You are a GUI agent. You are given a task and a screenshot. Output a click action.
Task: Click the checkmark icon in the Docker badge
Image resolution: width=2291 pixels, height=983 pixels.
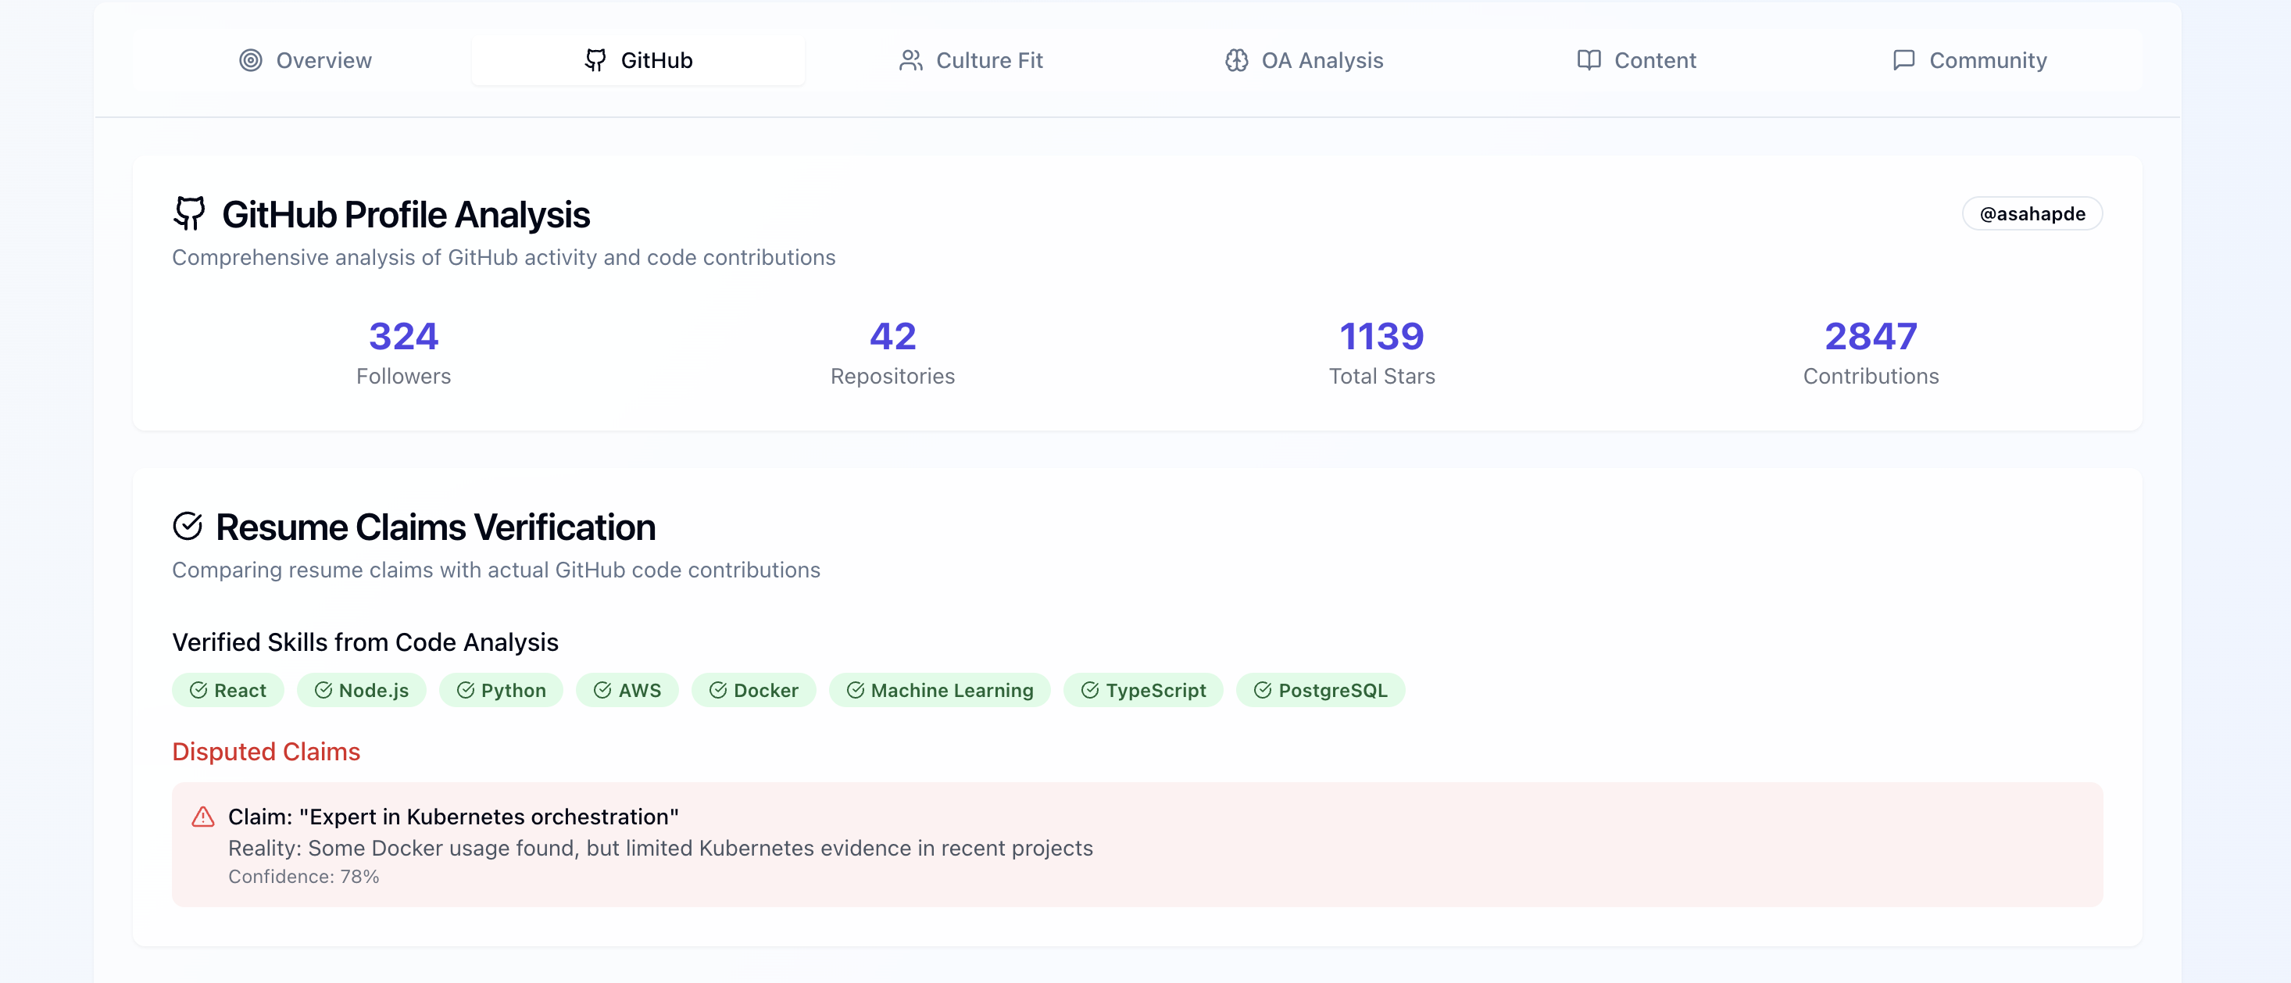coord(718,690)
